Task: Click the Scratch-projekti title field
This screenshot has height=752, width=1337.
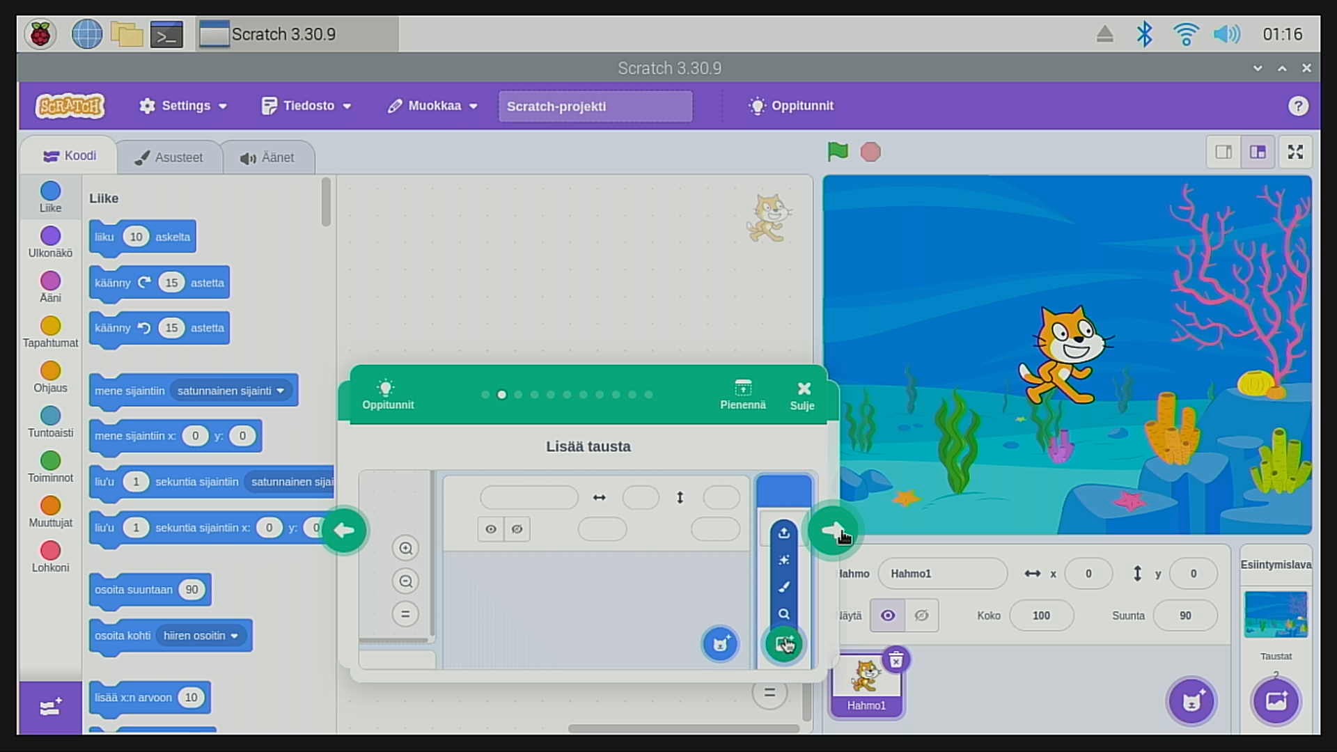Action: pyautogui.click(x=595, y=107)
